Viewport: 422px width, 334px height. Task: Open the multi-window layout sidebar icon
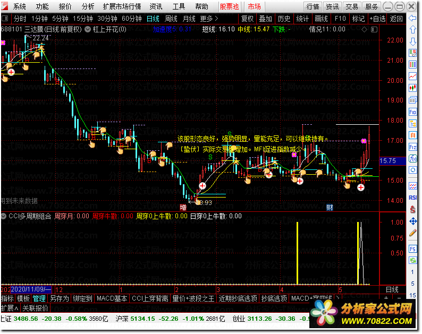[x=412, y=100]
